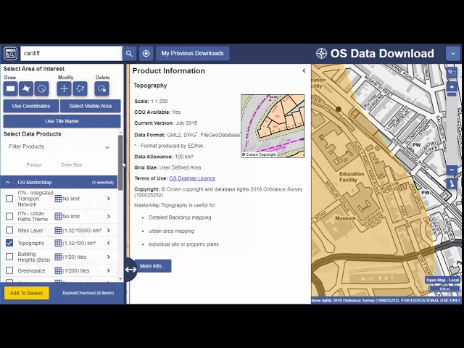Tick the Greenspace checkbox

click(9, 270)
